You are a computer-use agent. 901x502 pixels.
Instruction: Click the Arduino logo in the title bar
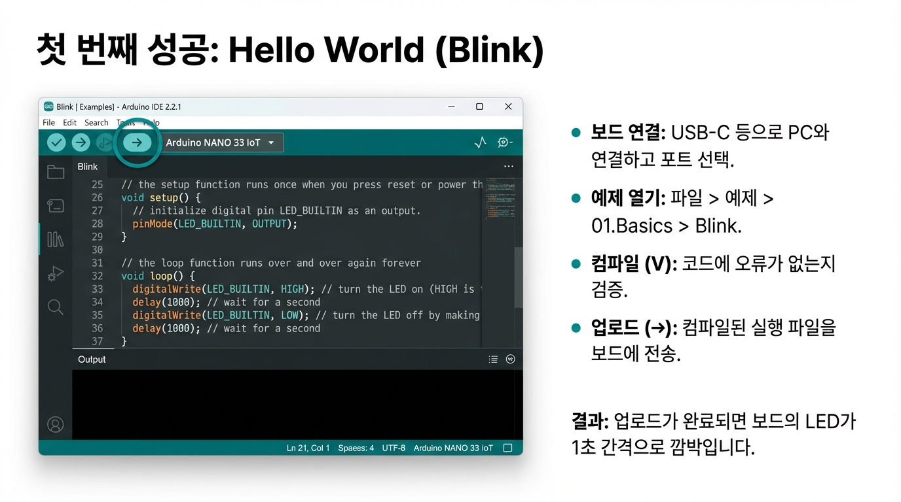point(48,107)
